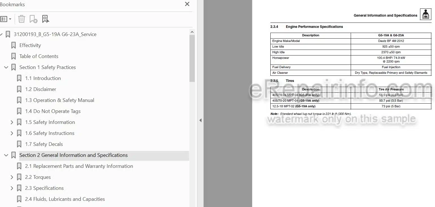Screen dimensions: 435x207
Task: Open 2.4 Fluids, Lubricants and Capacities
Action: click(65, 199)
